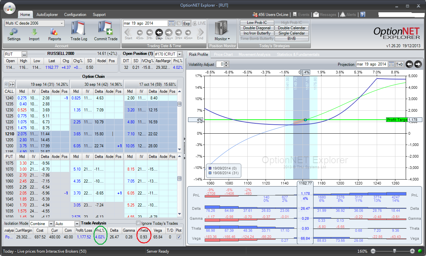Toggle the Plot checkbox in Trade Analysis
Viewport: 426px width, 256px height.
pos(179,237)
